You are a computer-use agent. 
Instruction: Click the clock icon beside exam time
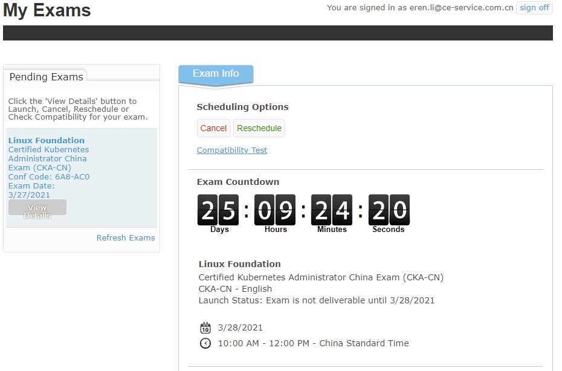[205, 343]
